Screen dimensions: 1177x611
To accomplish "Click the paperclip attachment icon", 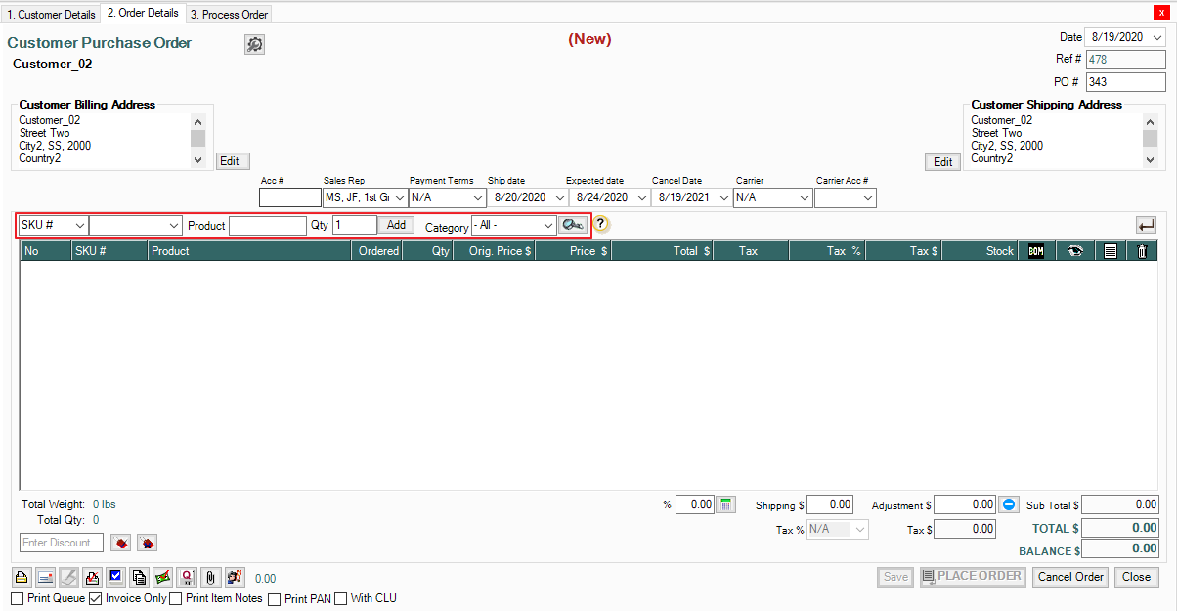I will click(x=210, y=577).
